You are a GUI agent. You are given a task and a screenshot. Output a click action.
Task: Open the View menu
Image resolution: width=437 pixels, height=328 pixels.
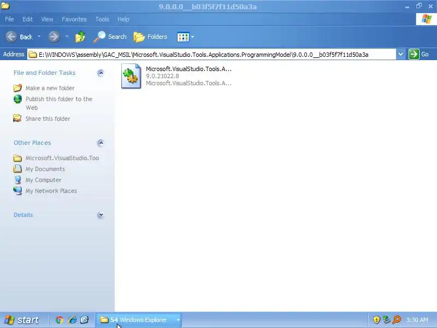47,19
